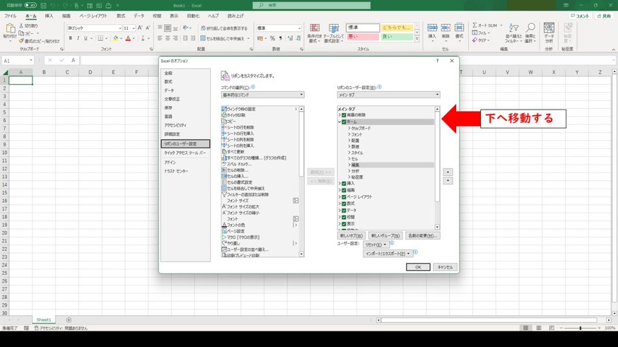The width and height of the screenshot is (618, 347).
Task: Toggle the 自動保存 switch in the title bar
Action: pos(30,5)
